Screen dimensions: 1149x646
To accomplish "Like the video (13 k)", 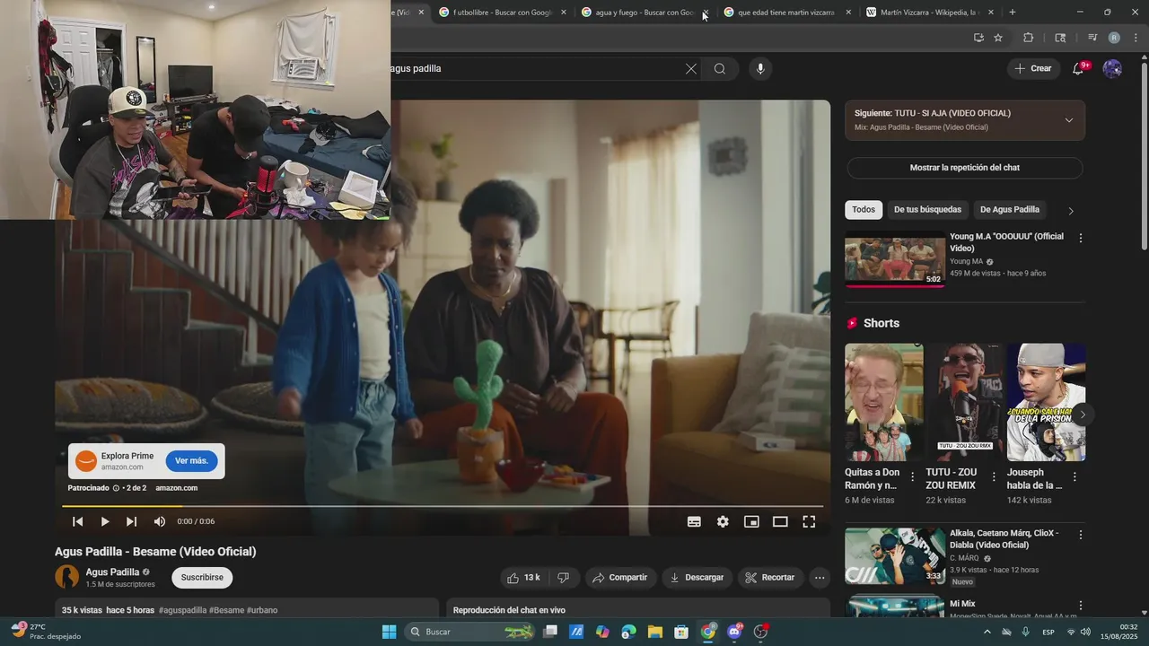I will (x=523, y=578).
